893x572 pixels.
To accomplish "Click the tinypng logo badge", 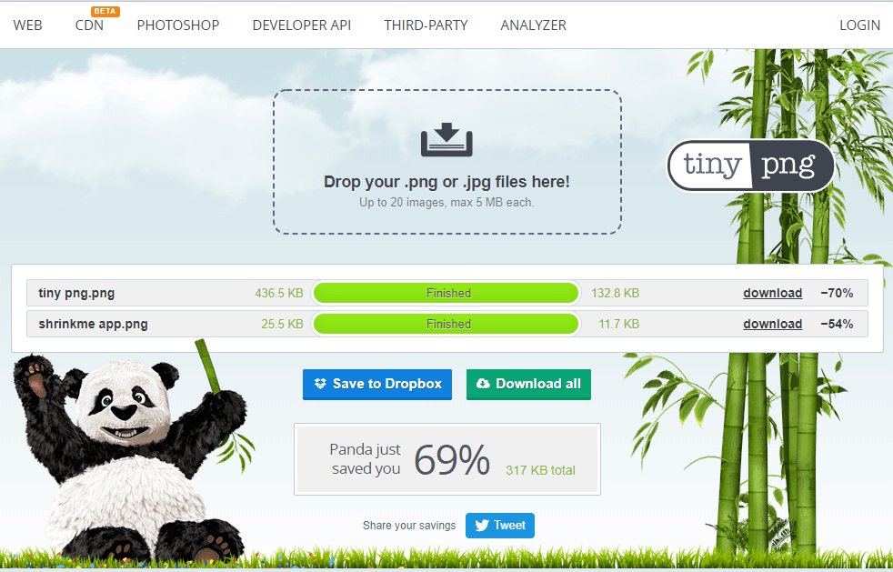I will (750, 166).
